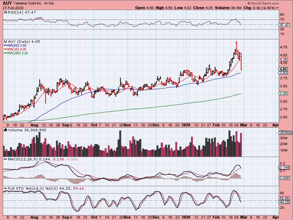Click the High 4.58 value in header
This screenshot has height=220, width=293.
tap(164, 8)
